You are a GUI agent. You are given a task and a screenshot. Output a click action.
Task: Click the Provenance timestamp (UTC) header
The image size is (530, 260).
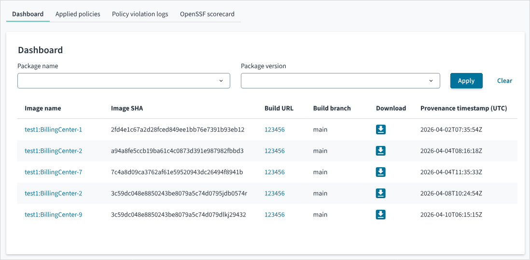464,108
